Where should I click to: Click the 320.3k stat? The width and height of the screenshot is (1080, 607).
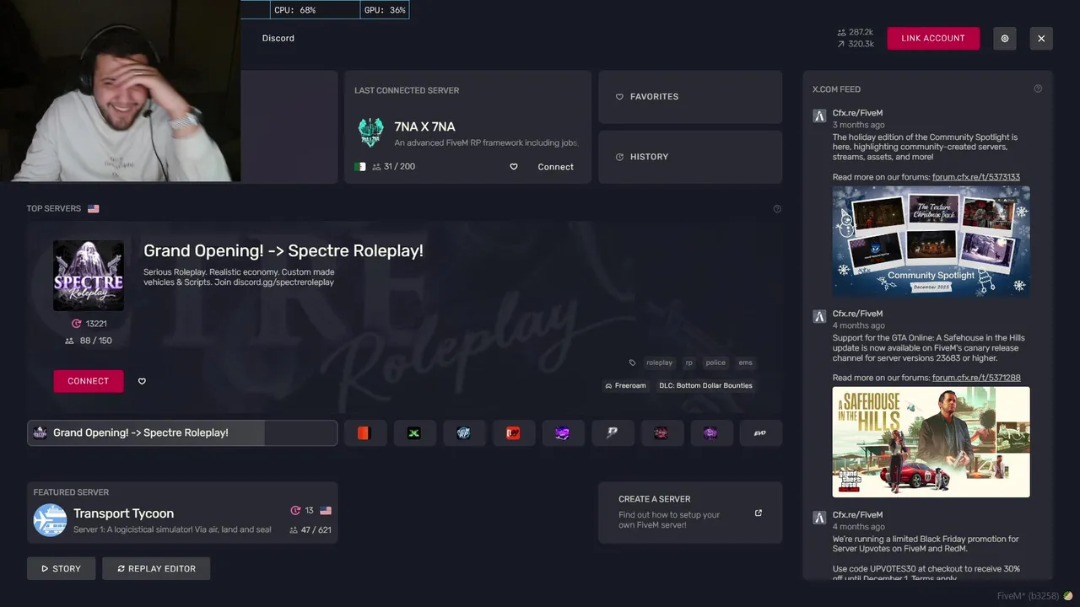point(855,44)
